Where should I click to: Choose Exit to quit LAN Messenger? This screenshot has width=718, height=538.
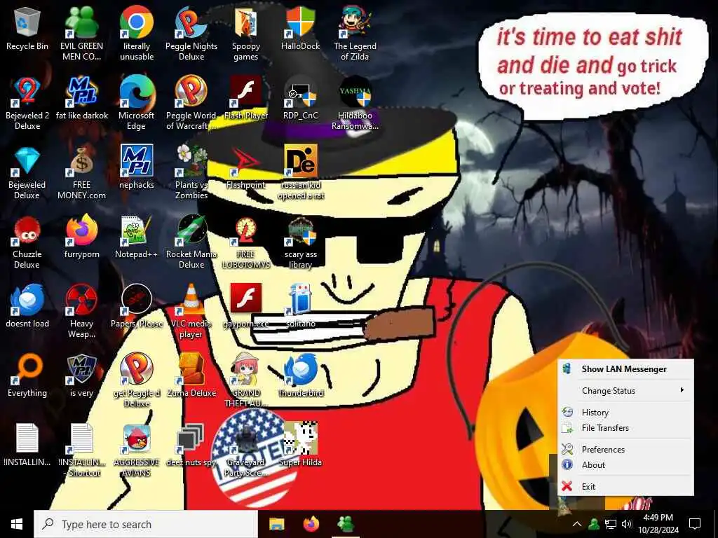(x=625, y=486)
